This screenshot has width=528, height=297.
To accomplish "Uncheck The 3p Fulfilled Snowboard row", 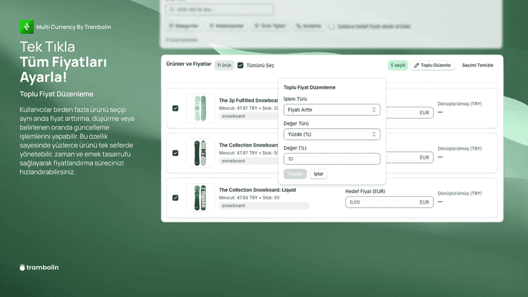I will coord(175,108).
